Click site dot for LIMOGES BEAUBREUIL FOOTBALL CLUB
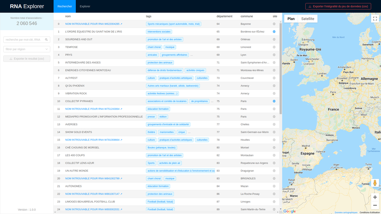This screenshot has height=214, width=381. click(274, 202)
